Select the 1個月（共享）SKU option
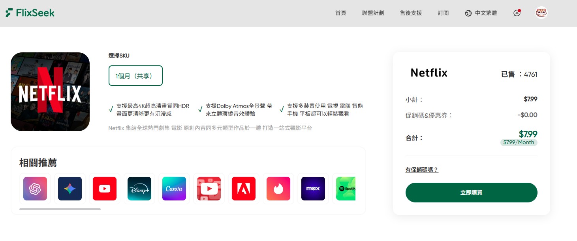The image size is (577, 241). (x=135, y=76)
